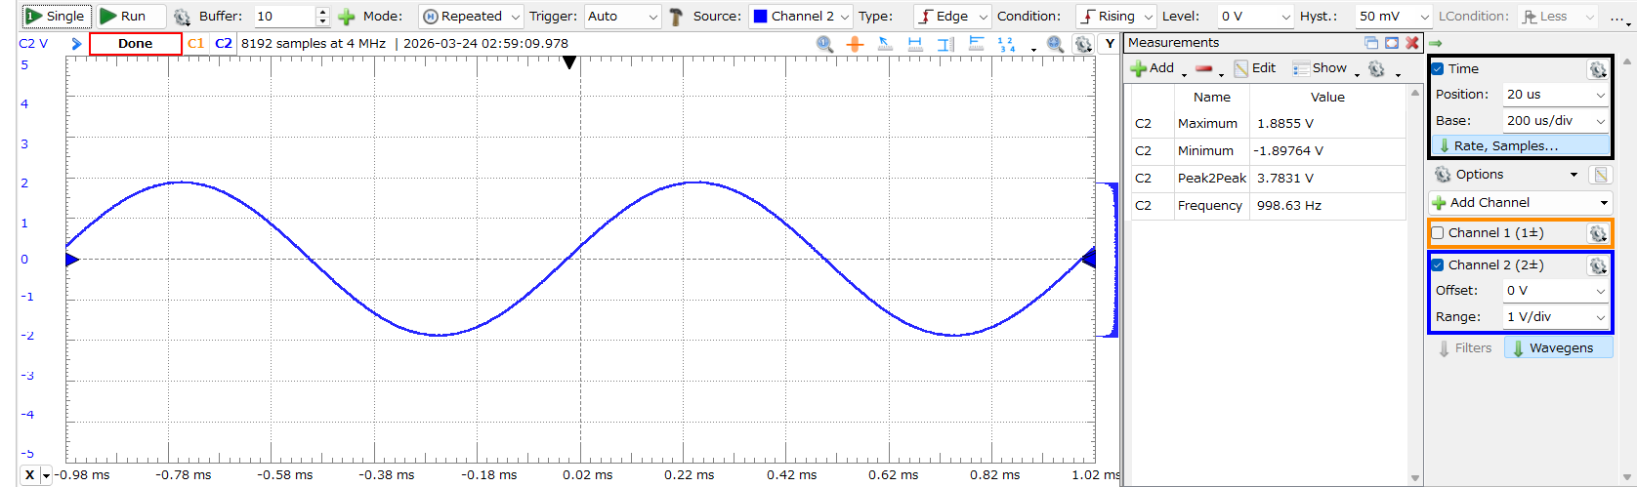The height and width of the screenshot is (487, 1637).
Task: Open the Show menu in Measurements
Action: pos(1328,68)
